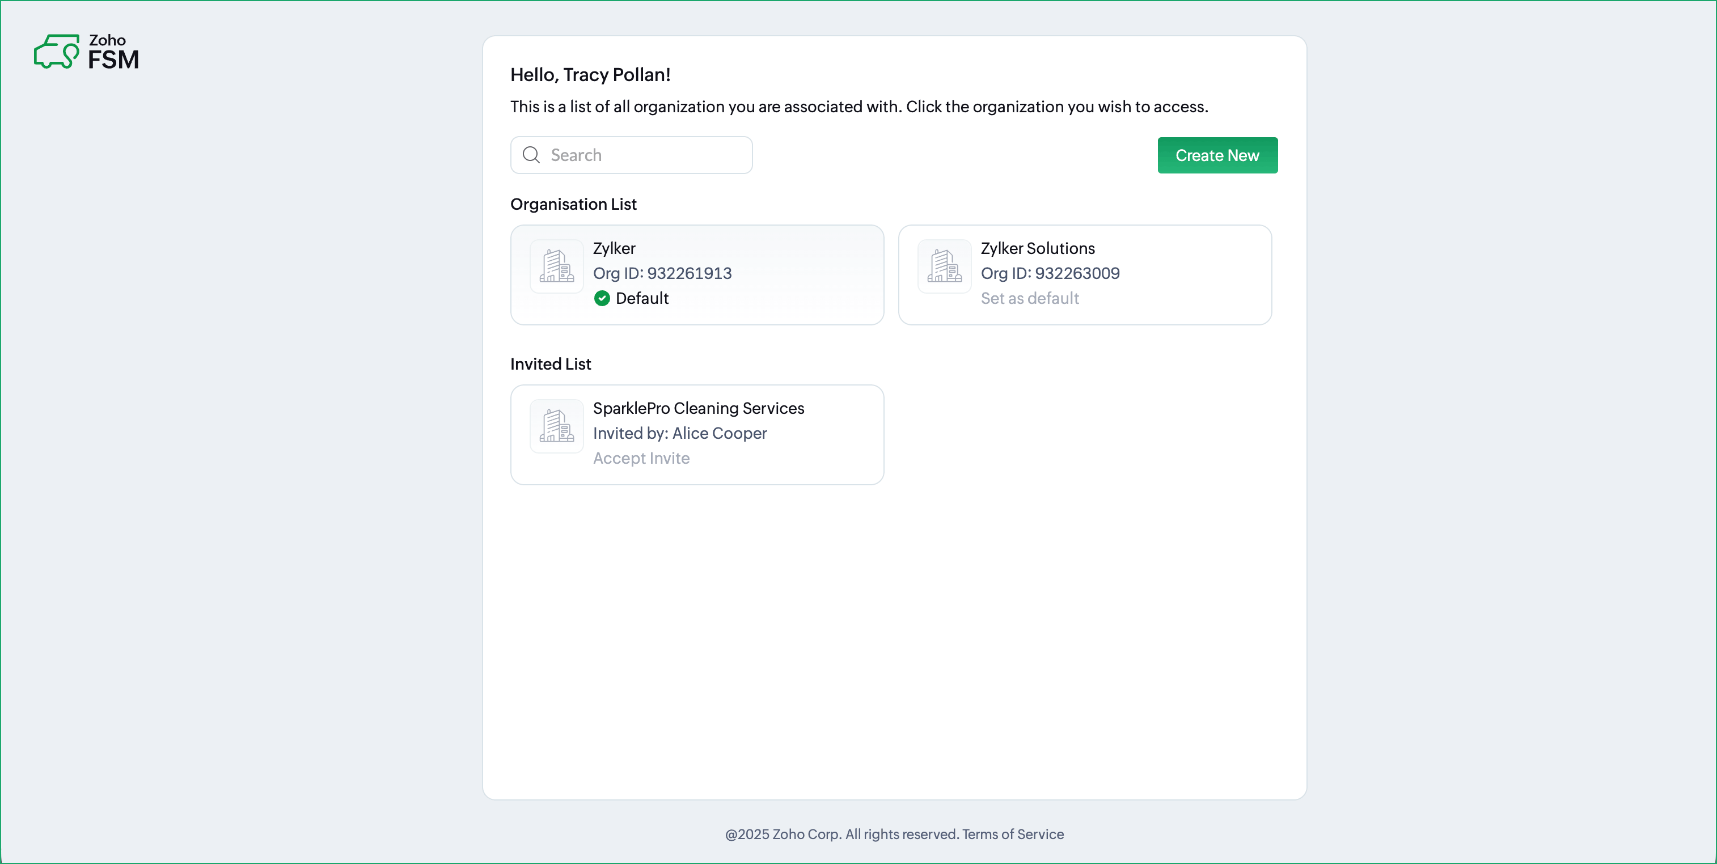The width and height of the screenshot is (1717, 864).
Task: Click Org ID: 932263009 text
Action: [1051, 273]
